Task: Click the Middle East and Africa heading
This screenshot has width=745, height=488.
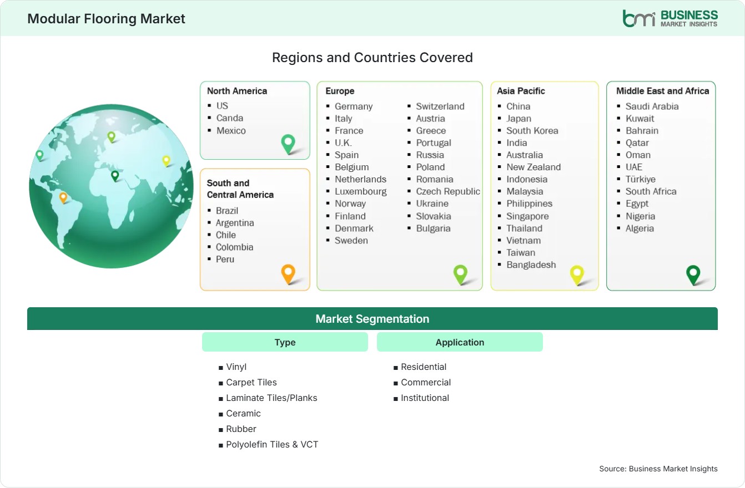Action: [x=663, y=91]
